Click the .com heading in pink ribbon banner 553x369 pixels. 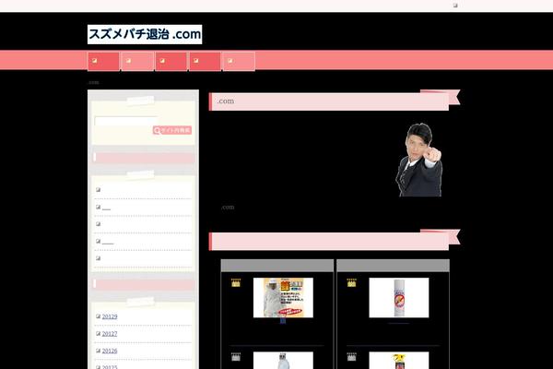[226, 101]
